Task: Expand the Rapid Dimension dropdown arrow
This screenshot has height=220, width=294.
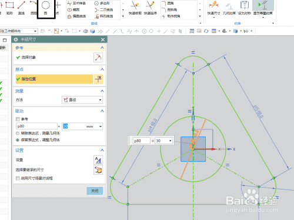Action: [x=213, y=18]
